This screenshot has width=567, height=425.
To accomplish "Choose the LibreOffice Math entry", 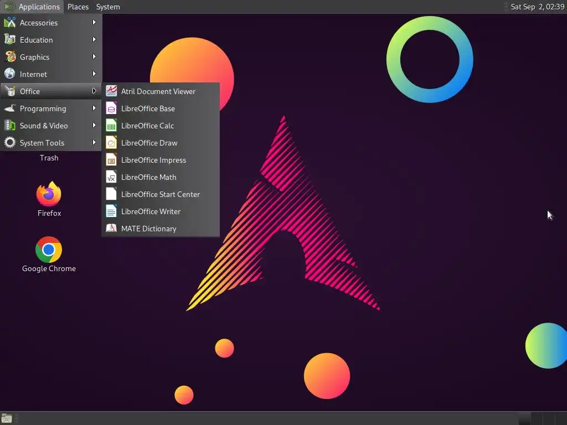I will [x=161, y=177].
